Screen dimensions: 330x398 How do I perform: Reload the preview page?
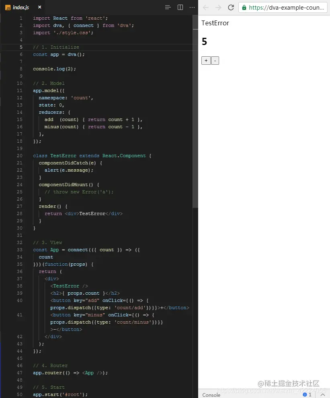(x=231, y=7)
